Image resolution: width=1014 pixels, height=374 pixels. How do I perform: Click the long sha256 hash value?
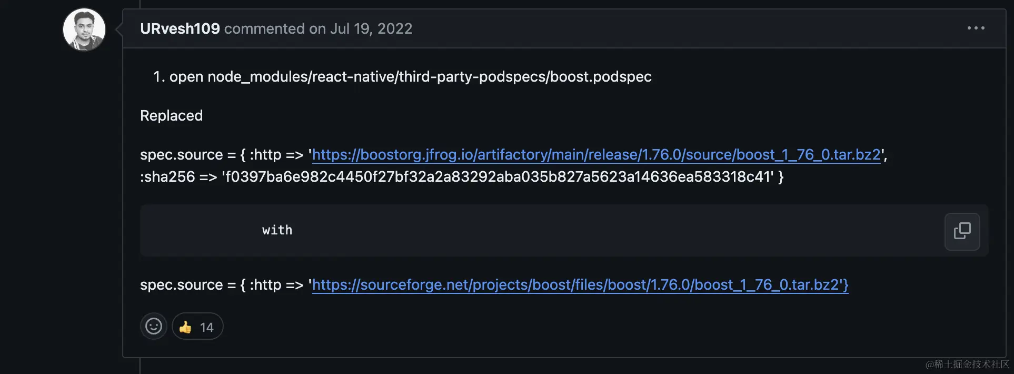498,177
